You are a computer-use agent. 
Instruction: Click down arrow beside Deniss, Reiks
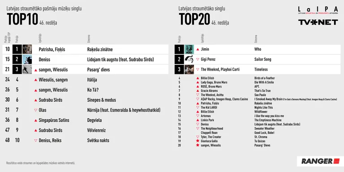click(36, 140)
